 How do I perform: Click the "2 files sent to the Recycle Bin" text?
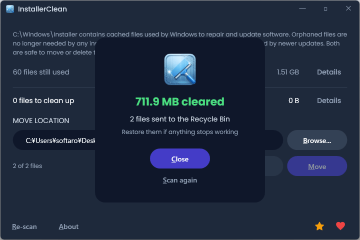[x=180, y=119]
